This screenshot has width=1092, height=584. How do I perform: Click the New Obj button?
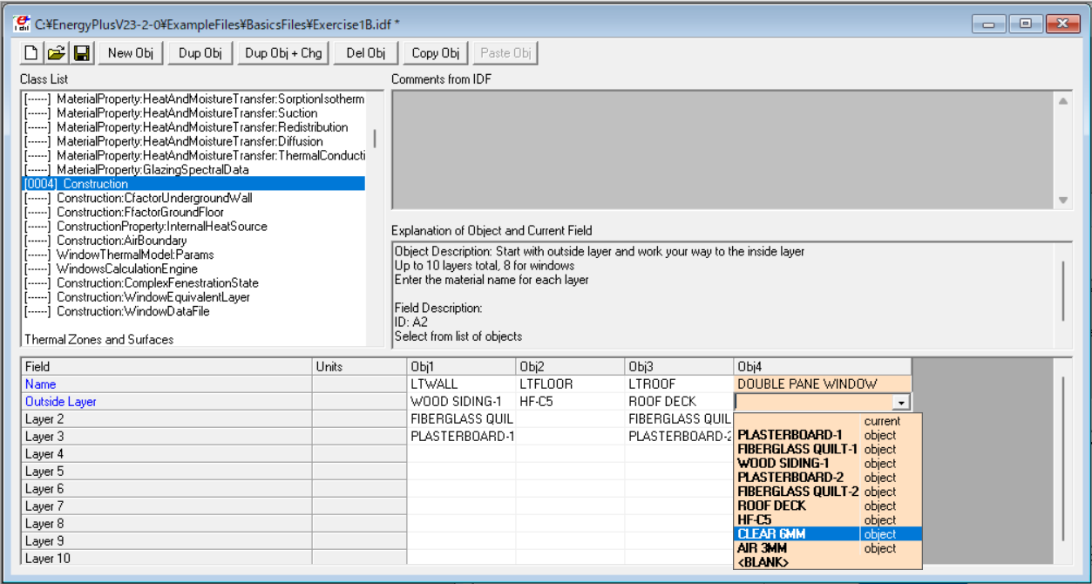point(131,53)
